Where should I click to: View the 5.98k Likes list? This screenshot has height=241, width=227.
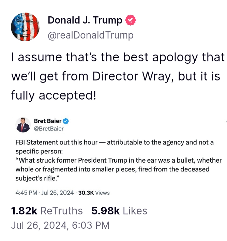[119, 211]
